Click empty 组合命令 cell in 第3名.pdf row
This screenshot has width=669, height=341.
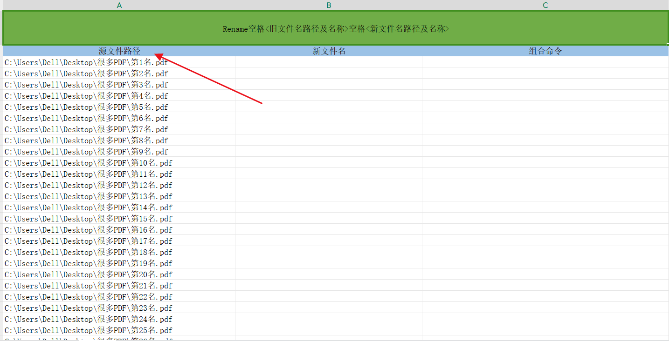[x=545, y=84]
